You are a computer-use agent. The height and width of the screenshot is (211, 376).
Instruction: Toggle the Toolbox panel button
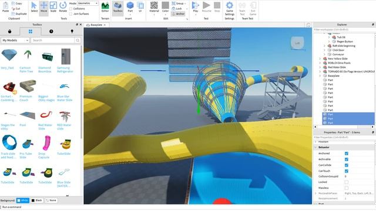(x=117, y=6)
